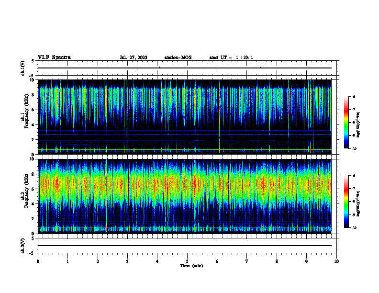Click the ch.1 spectrogram color scale bar
379x293 pixels.
pyautogui.click(x=346, y=123)
